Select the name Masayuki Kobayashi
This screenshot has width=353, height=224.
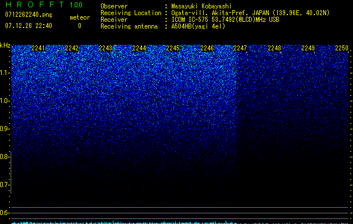coord(201,6)
